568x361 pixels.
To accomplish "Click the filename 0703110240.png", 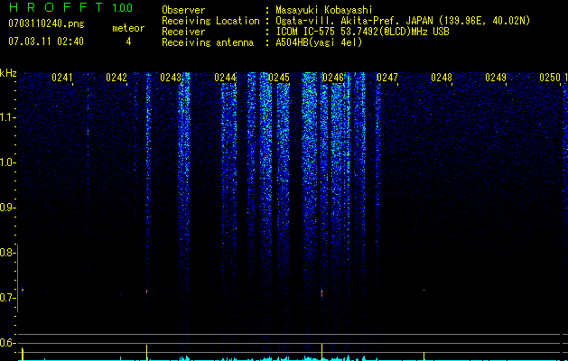I will pyautogui.click(x=46, y=23).
